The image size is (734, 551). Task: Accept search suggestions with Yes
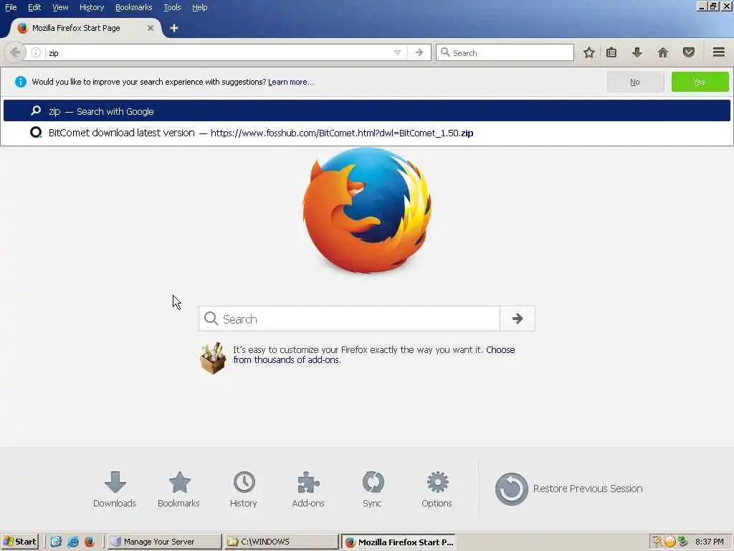click(x=700, y=82)
